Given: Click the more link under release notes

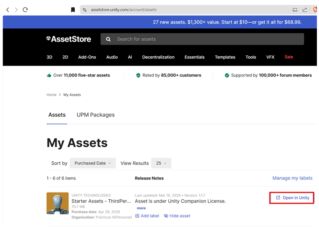Looking at the screenshot, I should pyautogui.click(x=141, y=208).
